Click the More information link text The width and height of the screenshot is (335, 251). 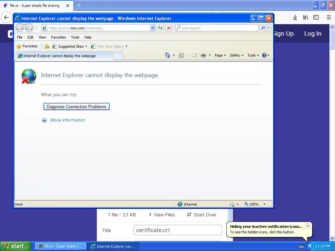[68, 120]
